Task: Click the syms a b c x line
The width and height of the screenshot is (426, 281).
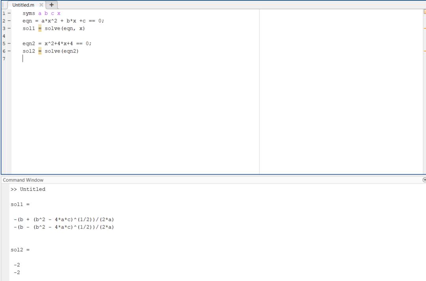Action: (x=41, y=13)
